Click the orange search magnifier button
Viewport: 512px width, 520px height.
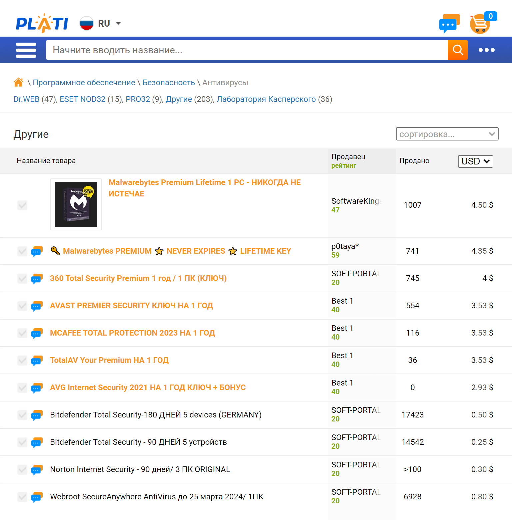(458, 50)
